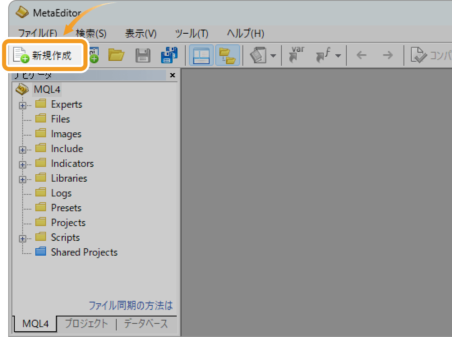Click the Compile checkmark document icon

[418, 55]
